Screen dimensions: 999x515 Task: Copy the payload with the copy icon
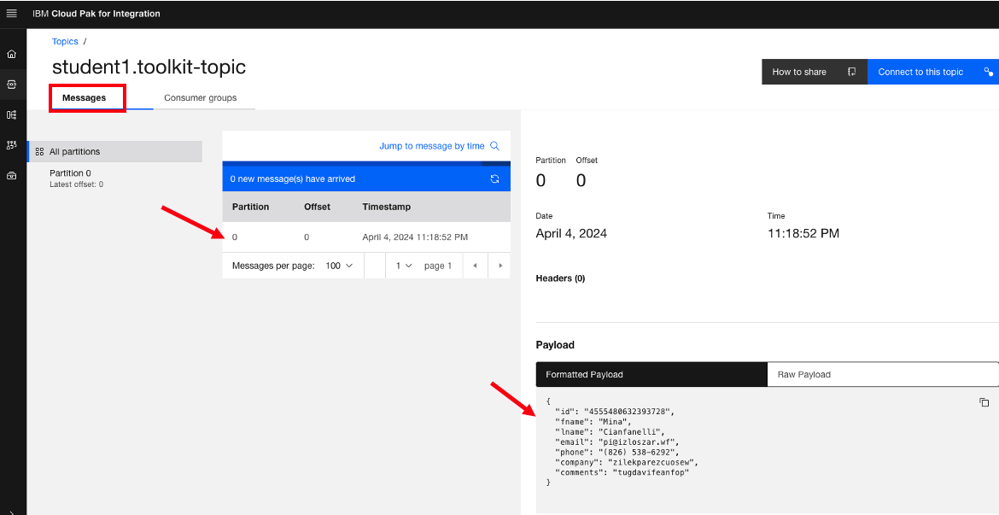point(984,402)
